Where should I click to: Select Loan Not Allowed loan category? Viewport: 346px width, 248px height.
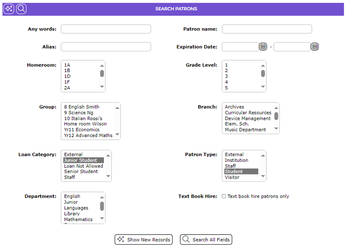[84, 166]
